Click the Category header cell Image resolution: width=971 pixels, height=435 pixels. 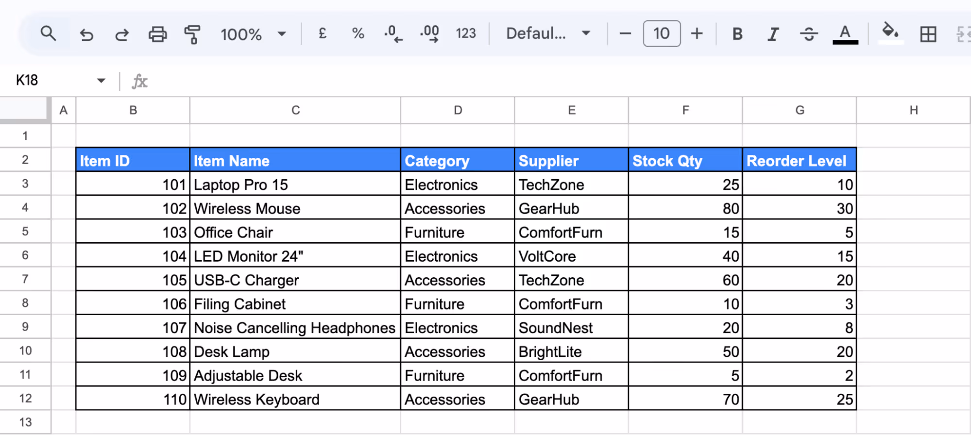click(458, 160)
